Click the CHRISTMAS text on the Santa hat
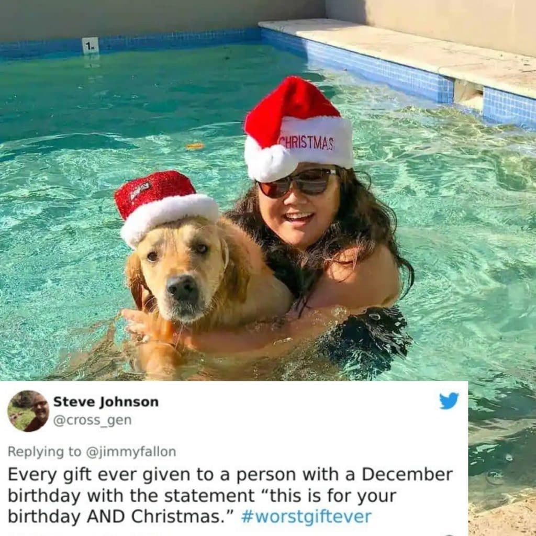536x536 pixels. click(x=307, y=142)
